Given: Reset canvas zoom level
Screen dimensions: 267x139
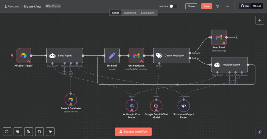Looking at the screenshot, I should pos(39,131).
